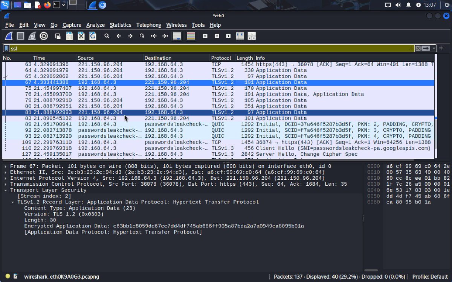Select Content Type: Application Data (23) line
Screen dimensions: 452x282
coord(79,208)
